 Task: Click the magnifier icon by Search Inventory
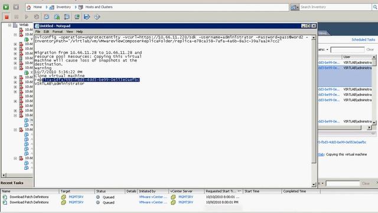375,7
